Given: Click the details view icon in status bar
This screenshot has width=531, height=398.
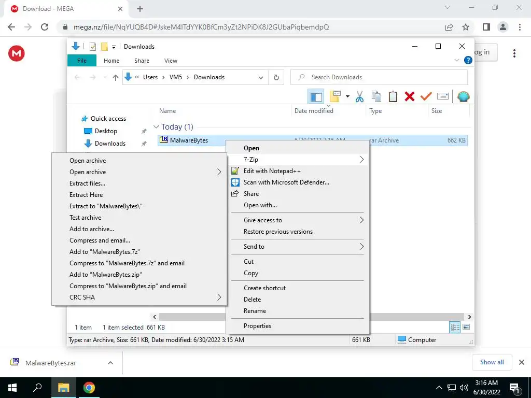Looking at the screenshot, I should pos(455,327).
